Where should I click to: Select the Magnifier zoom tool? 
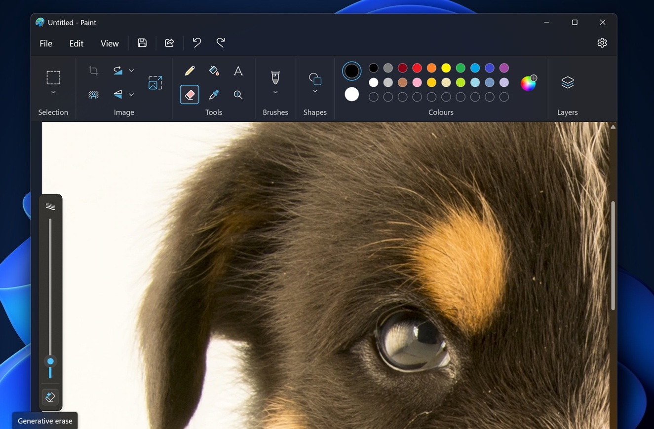coord(238,94)
